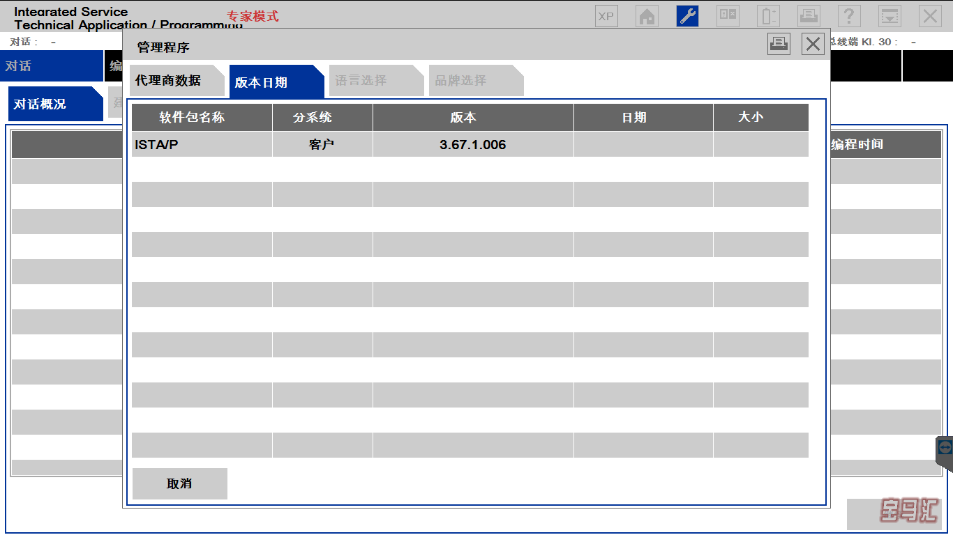Click the version 3.67.1.006 cell
The image size is (953, 535).
coord(473,144)
